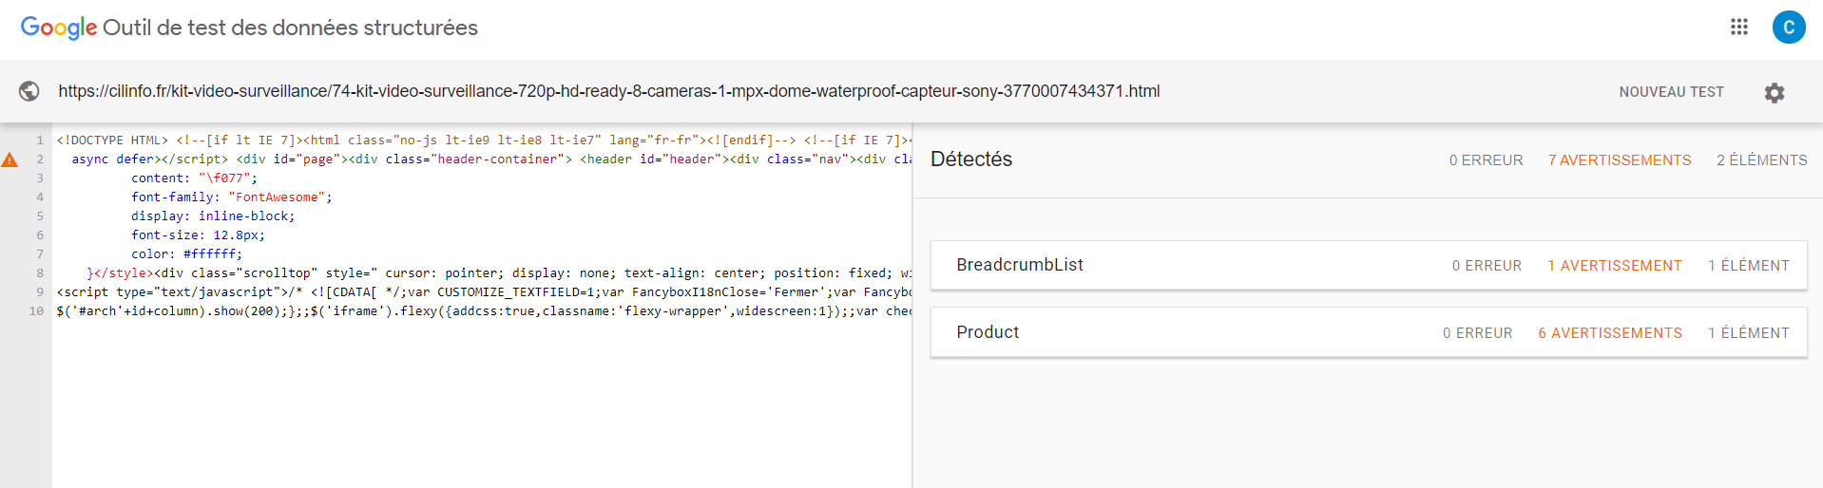
Task: Expand the Product result row
Action: (1369, 332)
